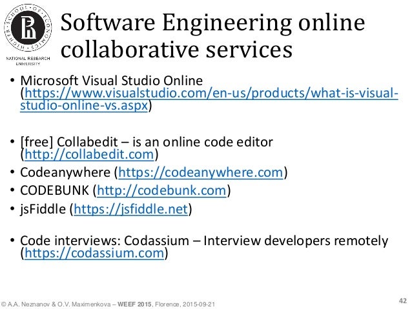The height and width of the screenshot is (309, 412).
Task: Click the 'Code interviews: Codassium' text line
Action: pyautogui.click(x=204, y=241)
